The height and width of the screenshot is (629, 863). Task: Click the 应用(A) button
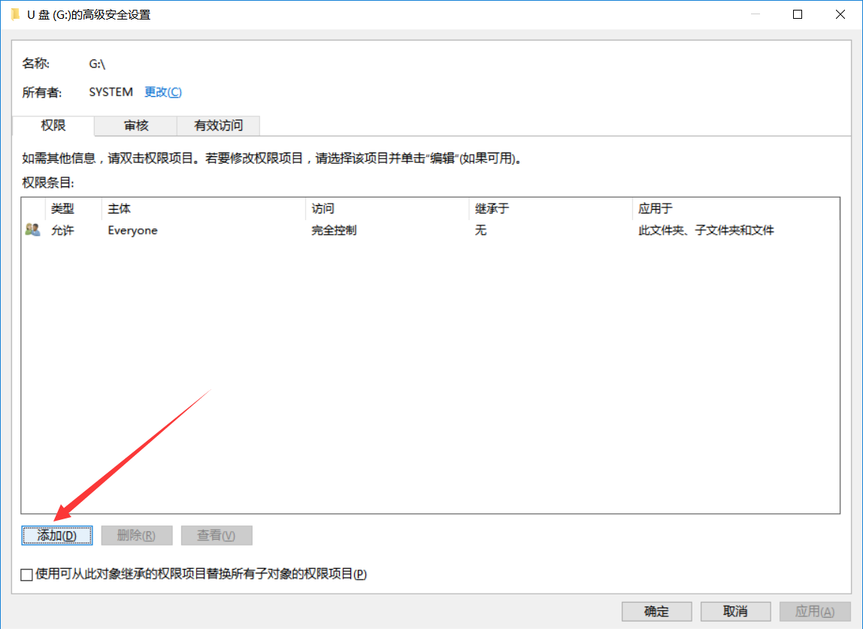point(815,611)
